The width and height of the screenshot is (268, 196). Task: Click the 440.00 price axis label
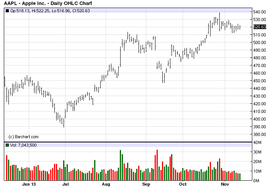click(260, 88)
